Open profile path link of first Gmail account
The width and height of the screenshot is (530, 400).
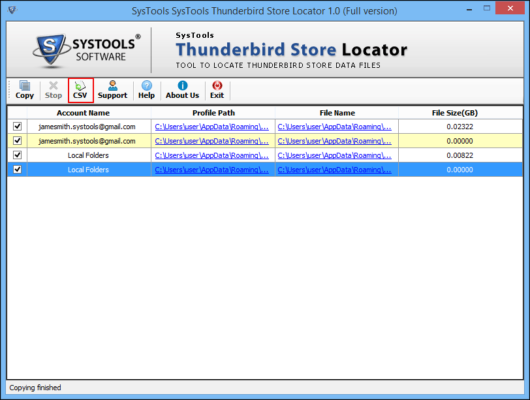pyautogui.click(x=213, y=126)
